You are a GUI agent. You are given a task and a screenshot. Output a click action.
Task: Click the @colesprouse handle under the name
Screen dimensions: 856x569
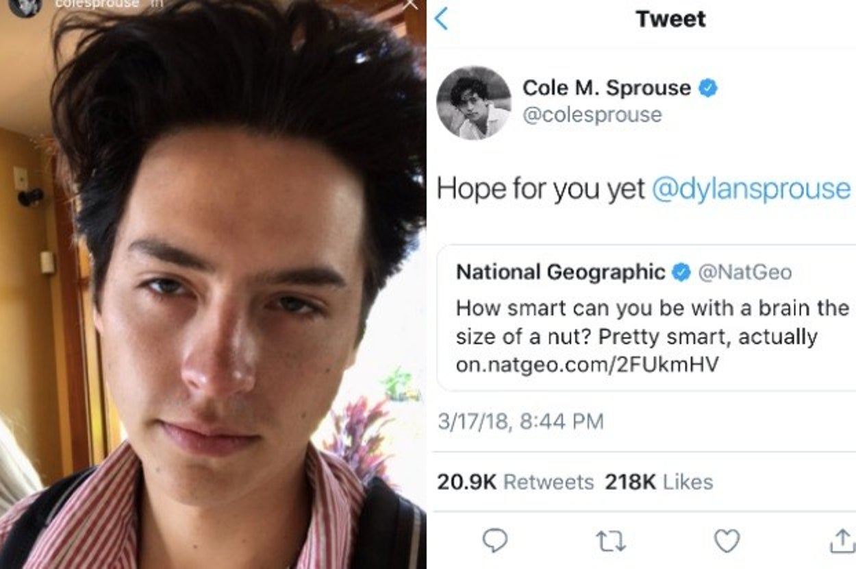(592, 114)
